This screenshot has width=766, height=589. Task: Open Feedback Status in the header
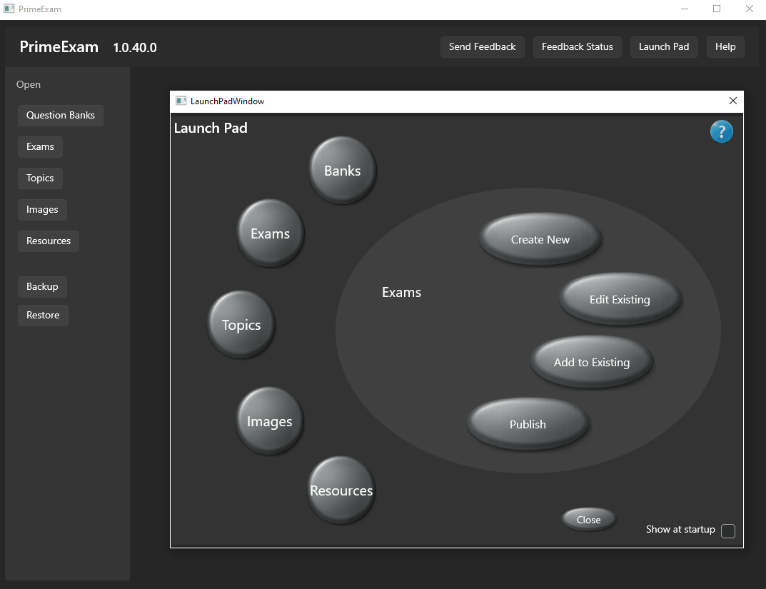click(577, 47)
